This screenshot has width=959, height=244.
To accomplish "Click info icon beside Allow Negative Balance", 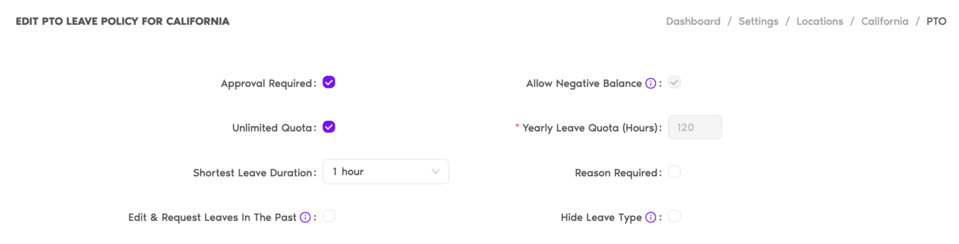I will (651, 83).
